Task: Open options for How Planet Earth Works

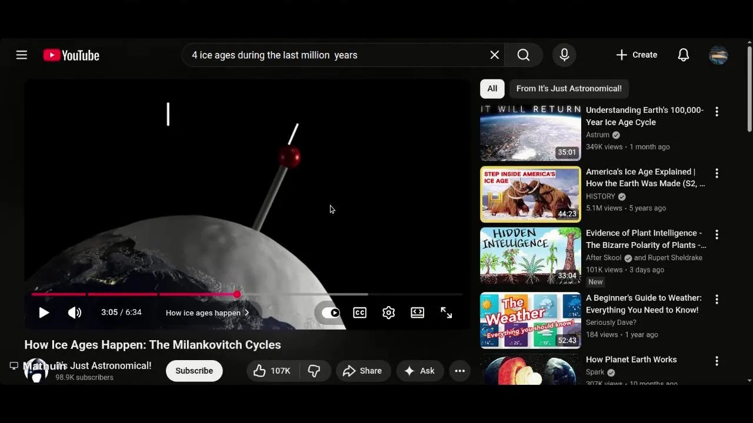Action: [x=717, y=361]
